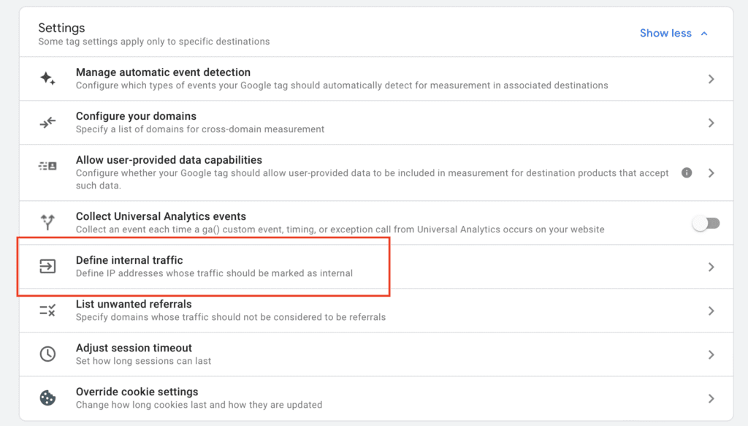Click the user-provided data capabilities icon
748x426 pixels.
point(47,167)
